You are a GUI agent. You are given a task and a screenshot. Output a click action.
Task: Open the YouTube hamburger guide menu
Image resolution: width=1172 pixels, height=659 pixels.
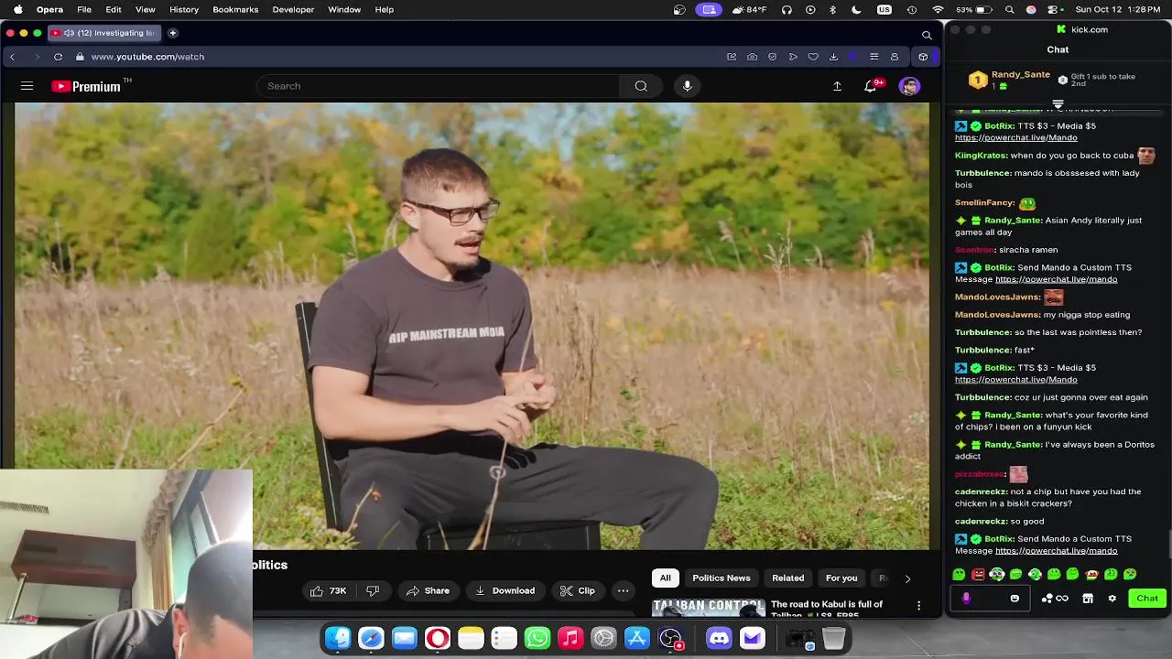pos(27,86)
